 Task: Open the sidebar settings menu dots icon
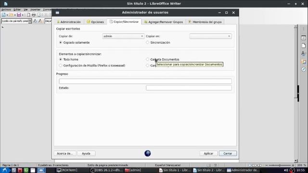pyautogui.click(x=304, y=29)
